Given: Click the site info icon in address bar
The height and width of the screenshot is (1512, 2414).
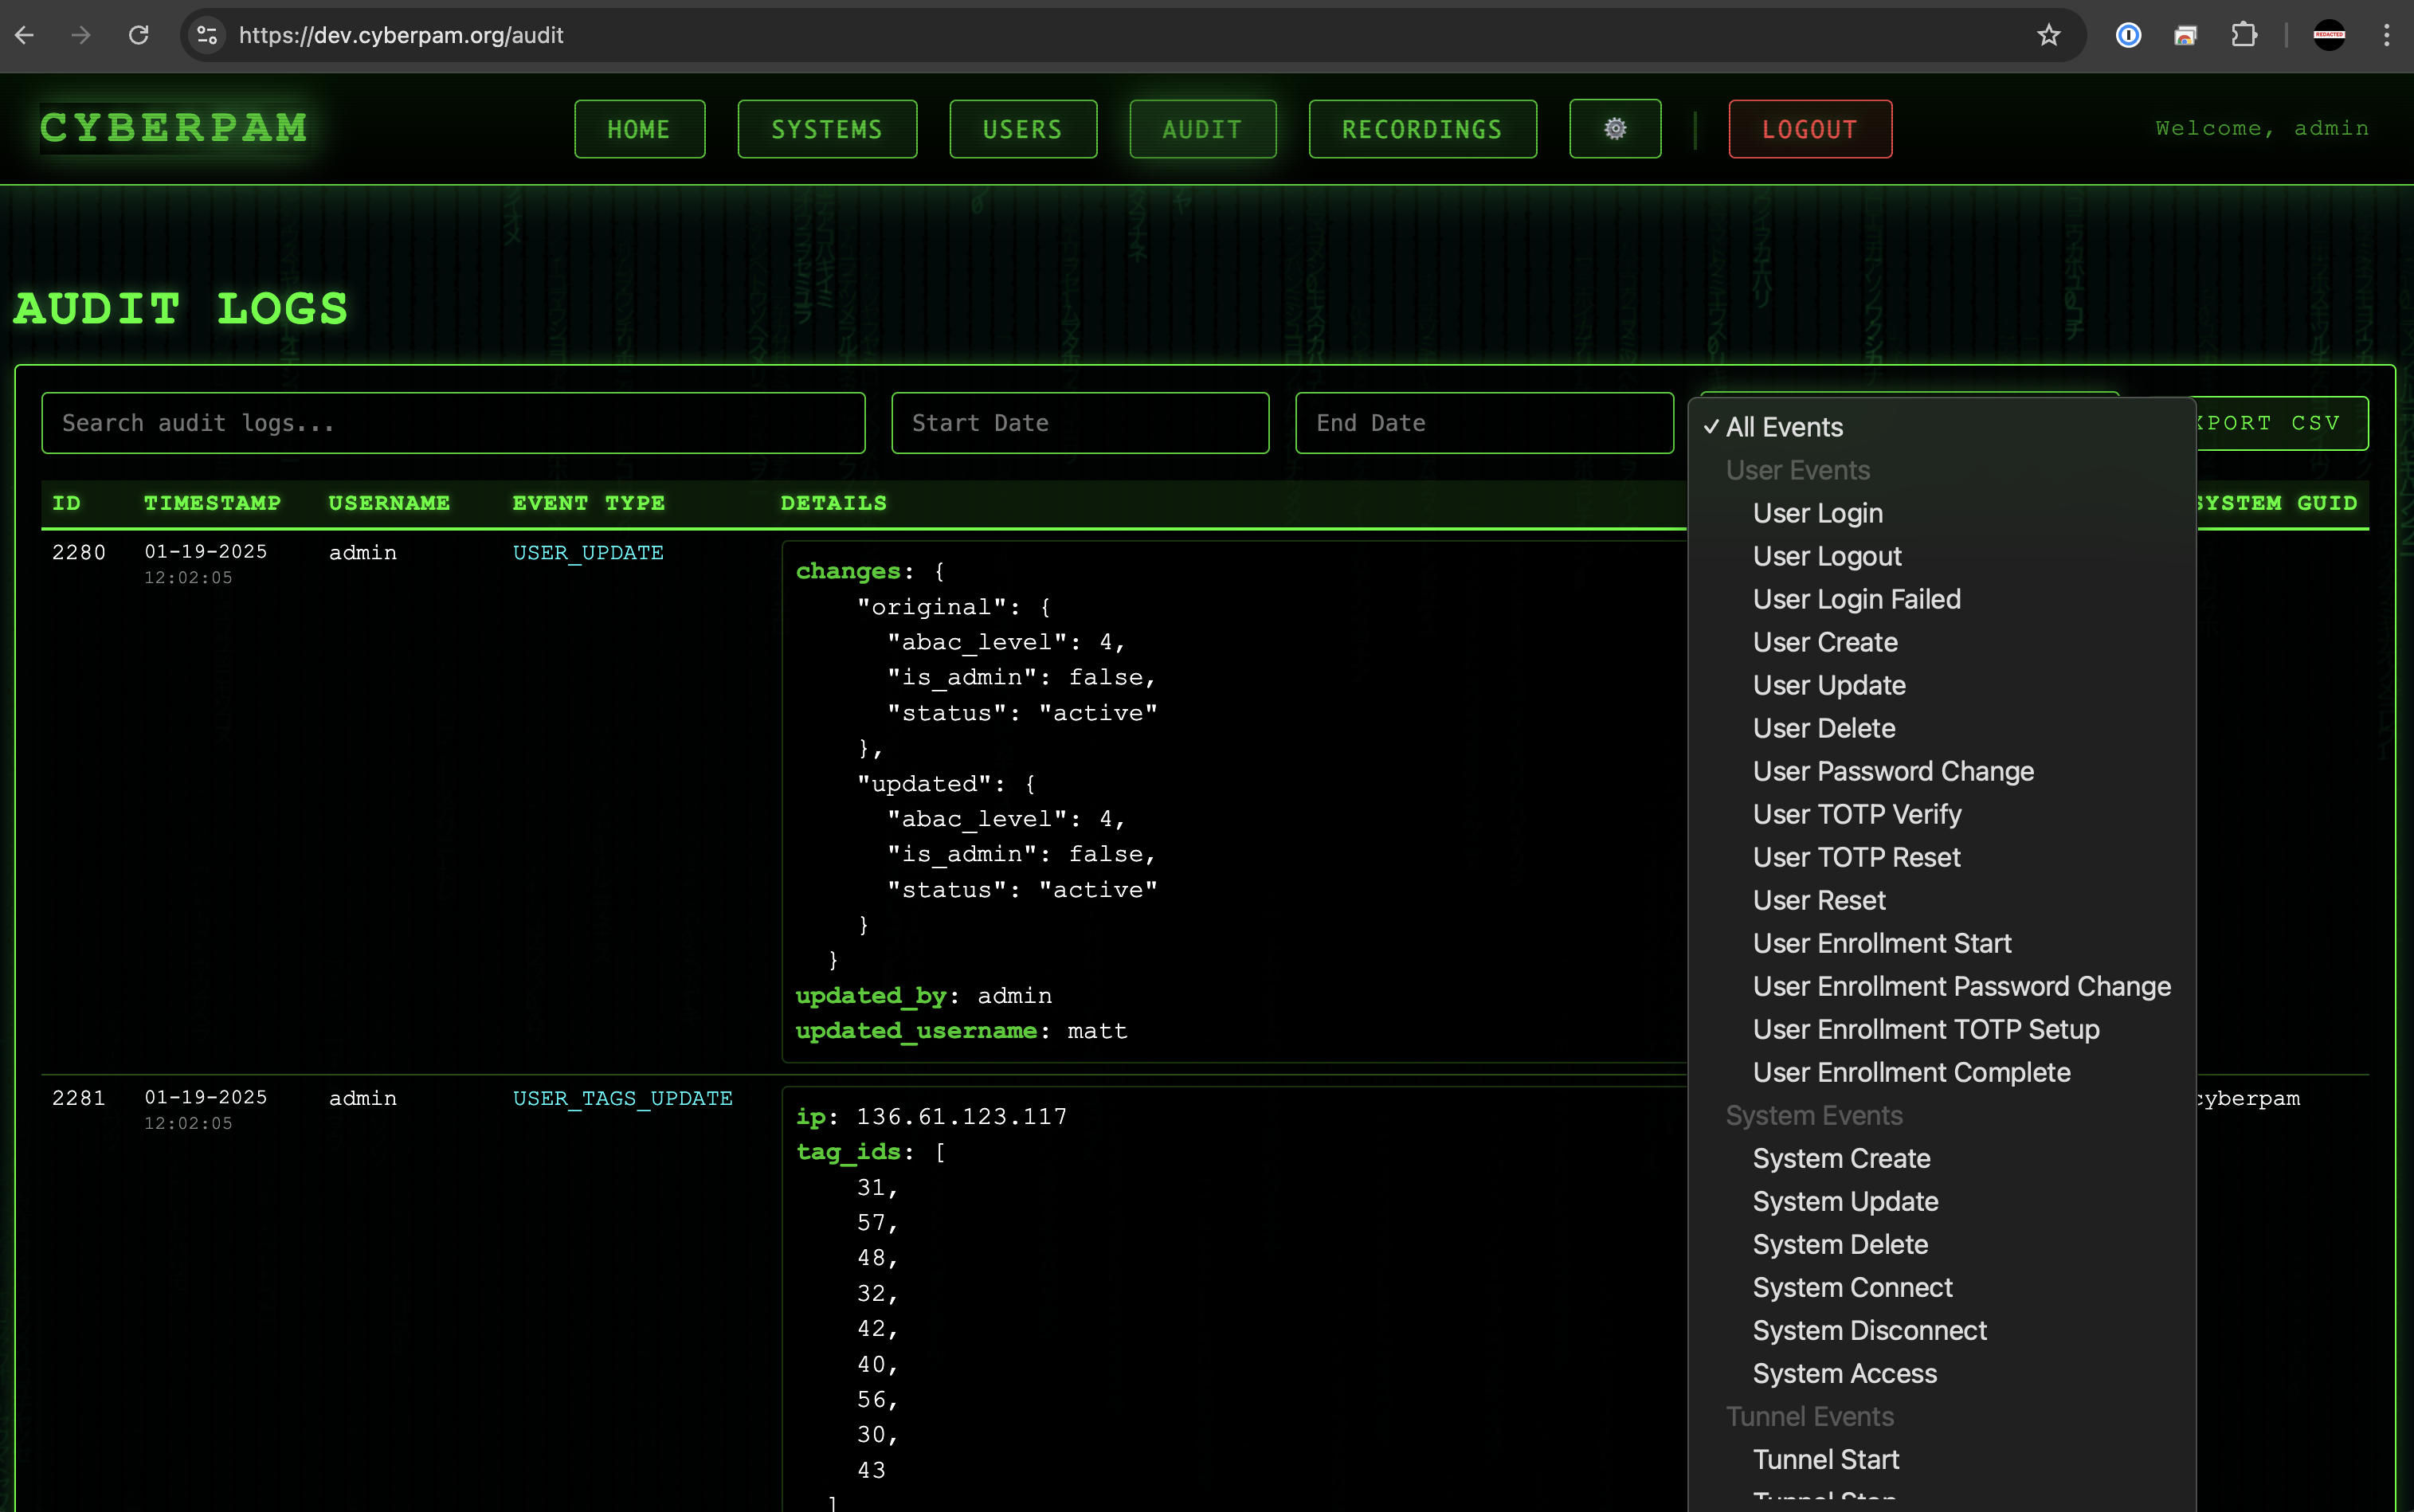Looking at the screenshot, I should [x=207, y=35].
